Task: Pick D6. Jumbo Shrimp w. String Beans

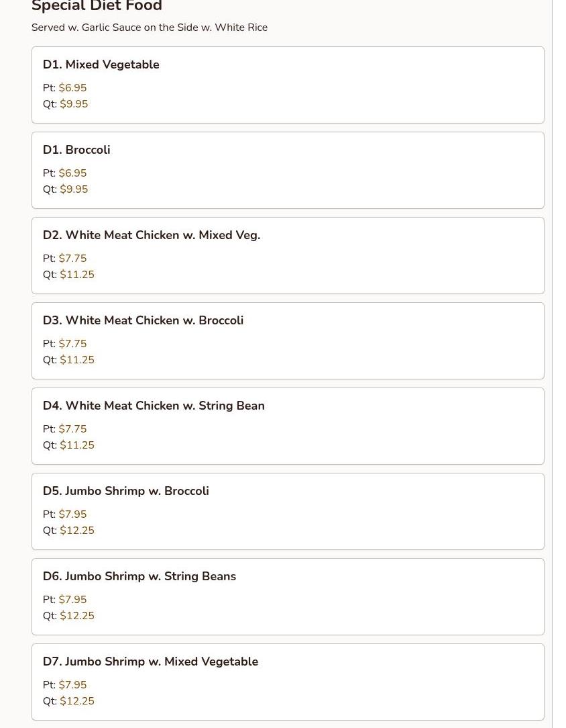Action: (x=139, y=576)
